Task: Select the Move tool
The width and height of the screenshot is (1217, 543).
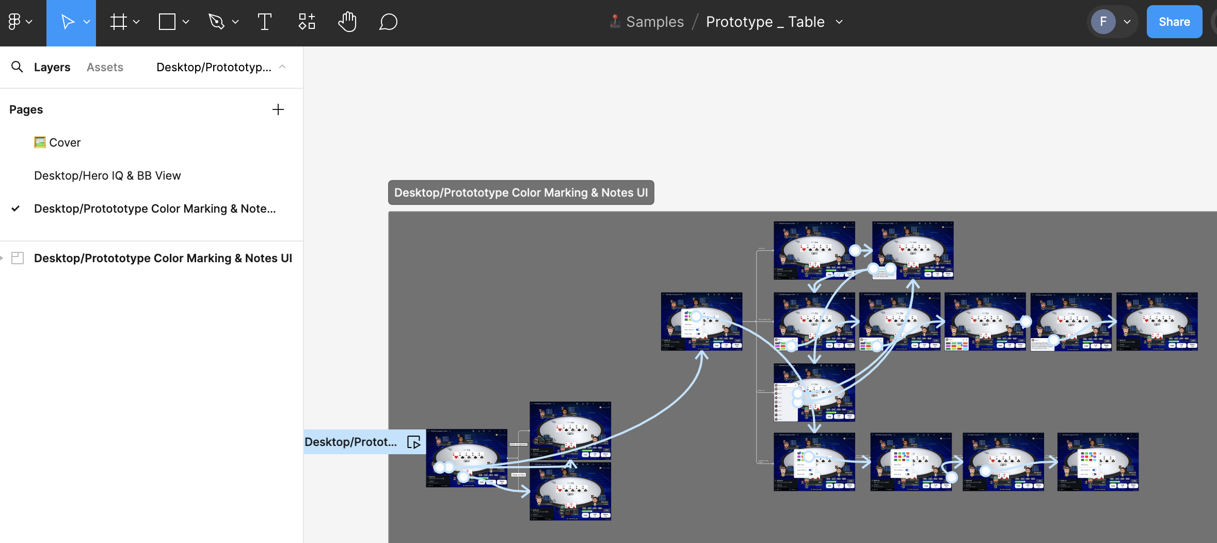Action: pos(67,22)
